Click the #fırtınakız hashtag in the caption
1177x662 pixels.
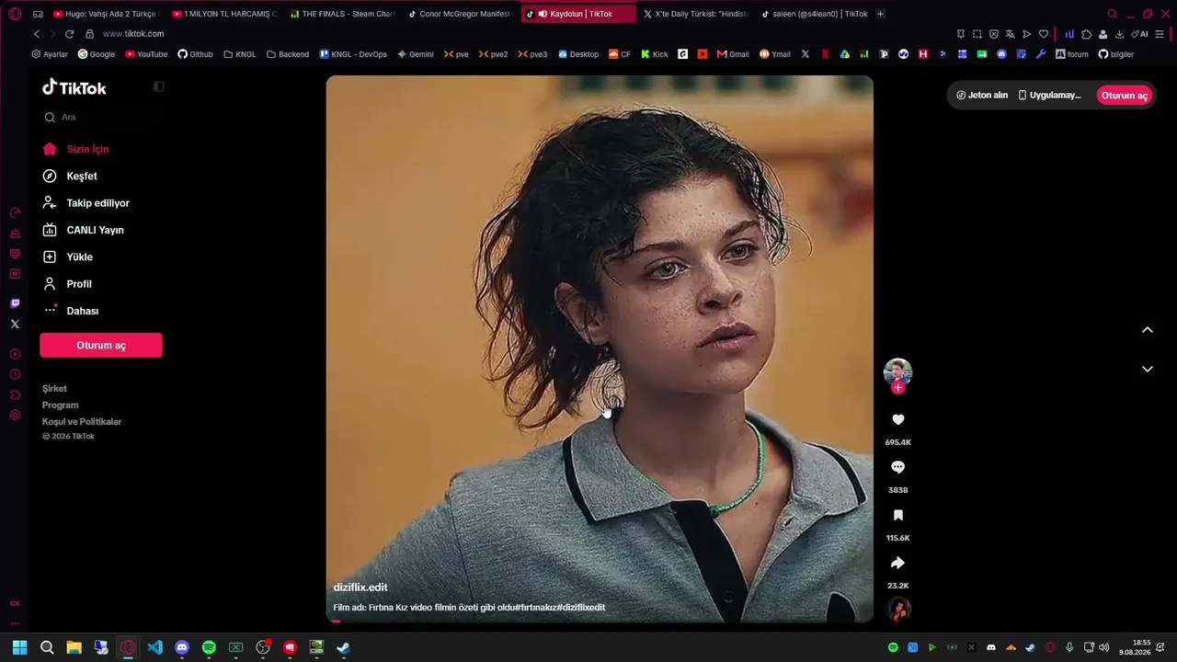pyautogui.click(x=535, y=608)
